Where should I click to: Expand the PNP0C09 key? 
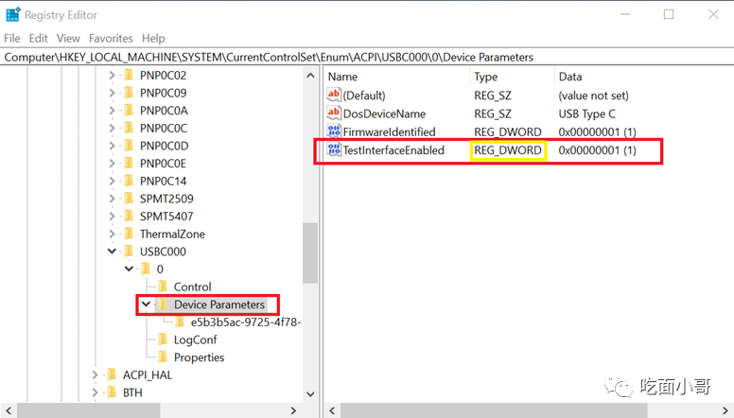coord(112,93)
